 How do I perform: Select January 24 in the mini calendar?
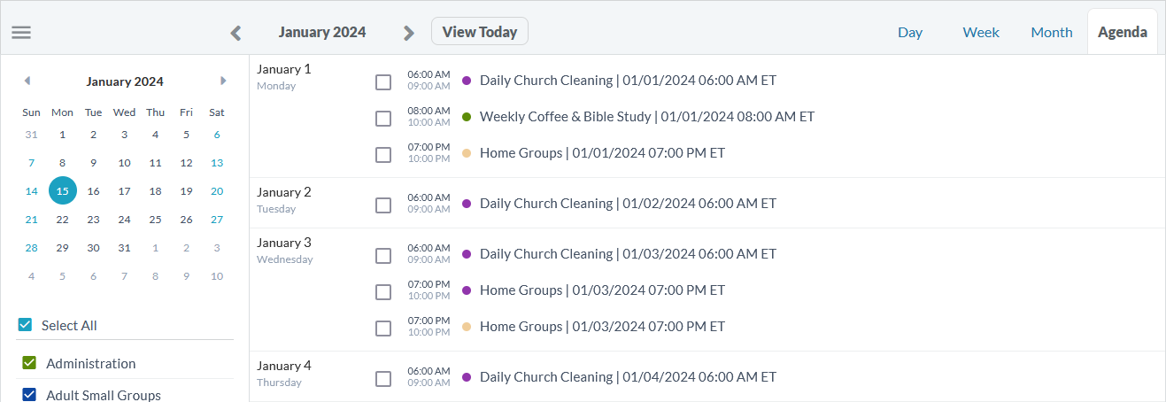click(x=124, y=220)
